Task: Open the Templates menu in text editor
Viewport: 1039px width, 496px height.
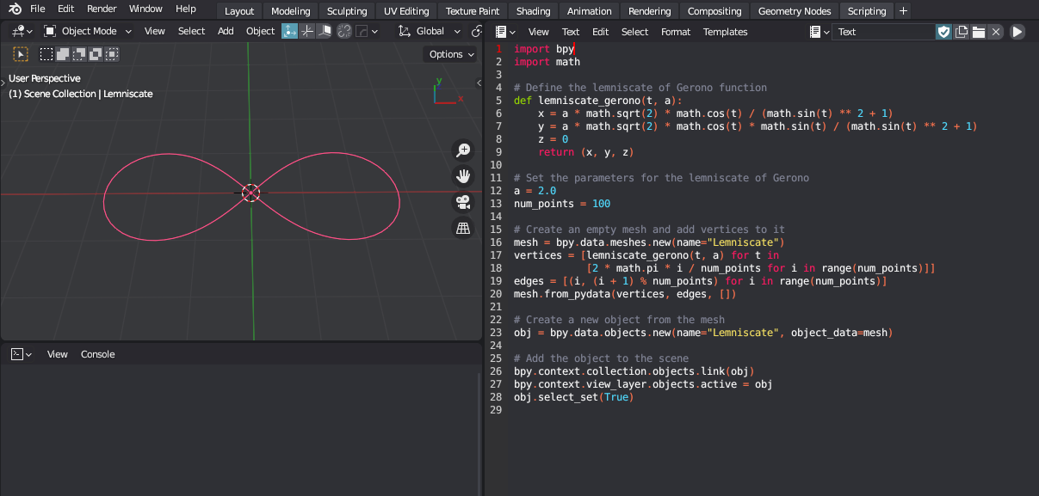Action: click(x=725, y=32)
